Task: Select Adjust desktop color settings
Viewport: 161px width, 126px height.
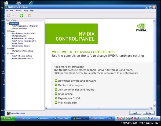Action: 23,38
